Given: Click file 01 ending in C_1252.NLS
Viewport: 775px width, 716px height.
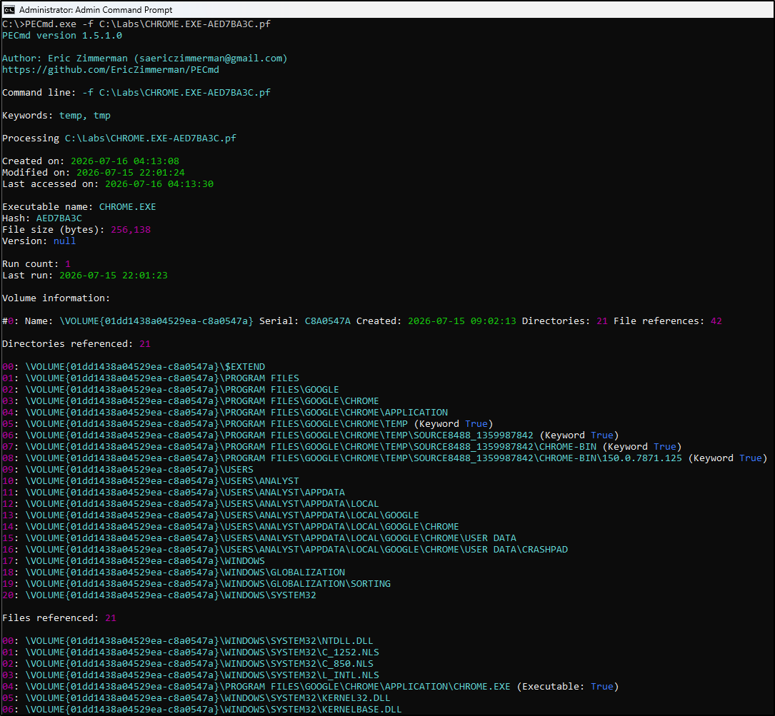Looking at the screenshot, I should pos(191,652).
